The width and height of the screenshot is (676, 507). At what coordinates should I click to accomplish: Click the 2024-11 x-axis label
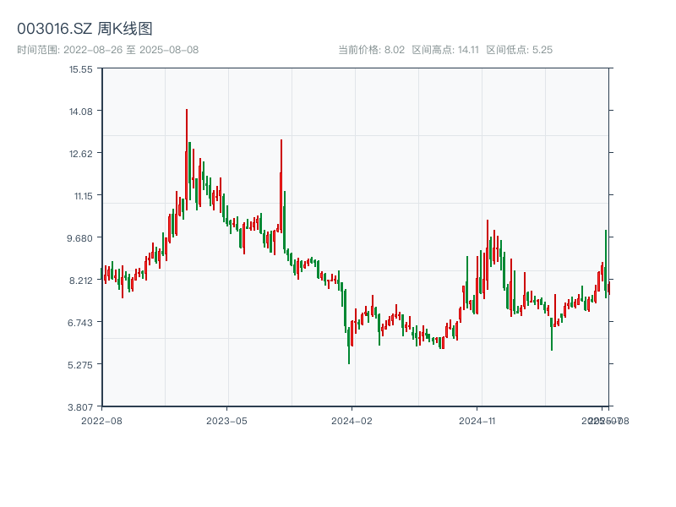(x=477, y=421)
